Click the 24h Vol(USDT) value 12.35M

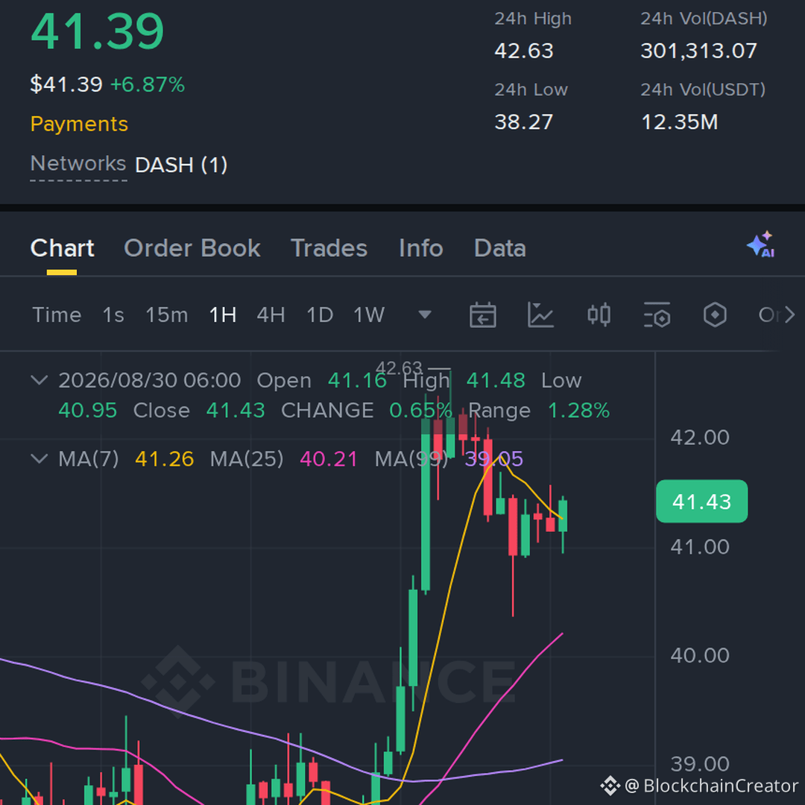pyautogui.click(x=680, y=122)
